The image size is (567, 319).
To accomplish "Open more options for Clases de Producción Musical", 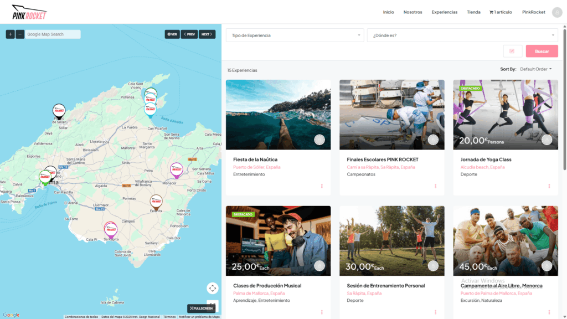I will point(322,312).
